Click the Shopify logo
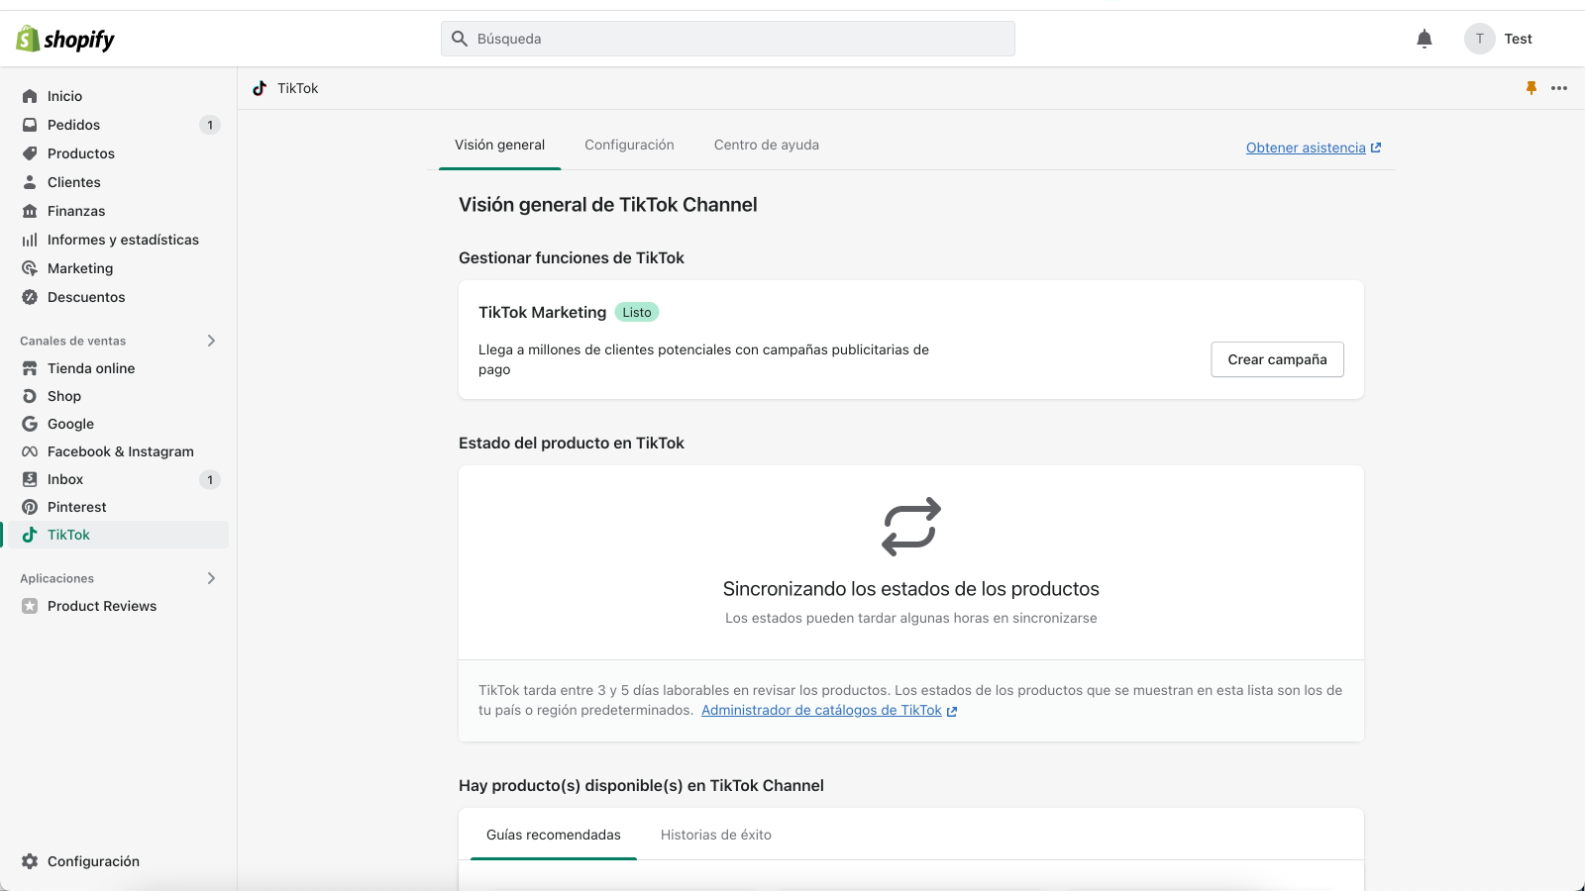This screenshot has height=891, width=1585. (x=65, y=39)
